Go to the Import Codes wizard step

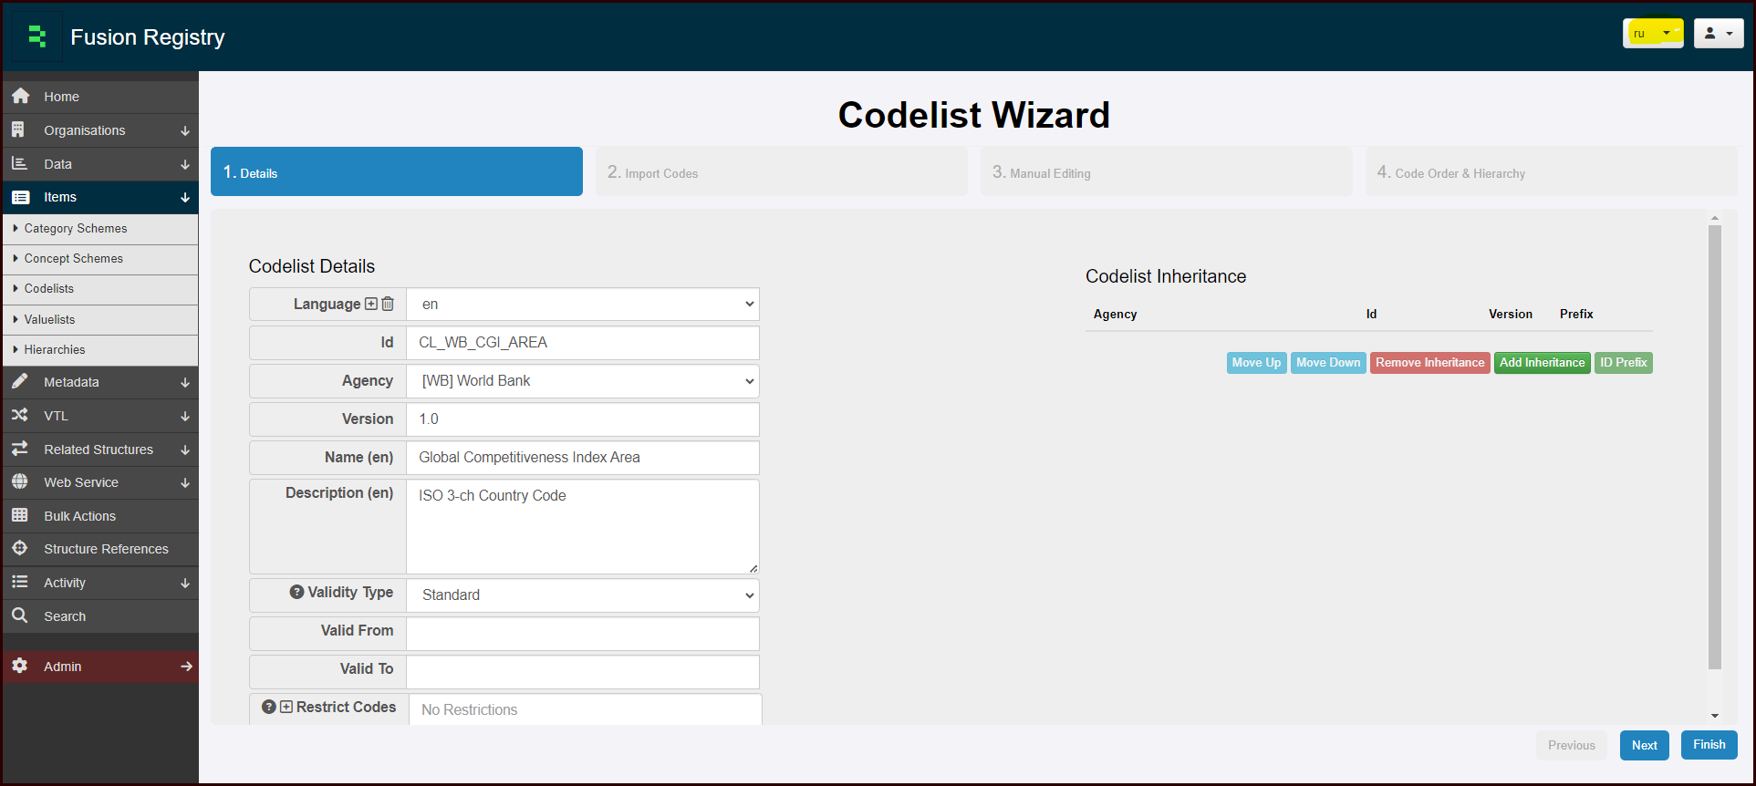coord(781,172)
